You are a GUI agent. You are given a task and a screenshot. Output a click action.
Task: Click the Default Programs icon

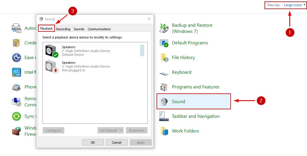click(x=164, y=43)
